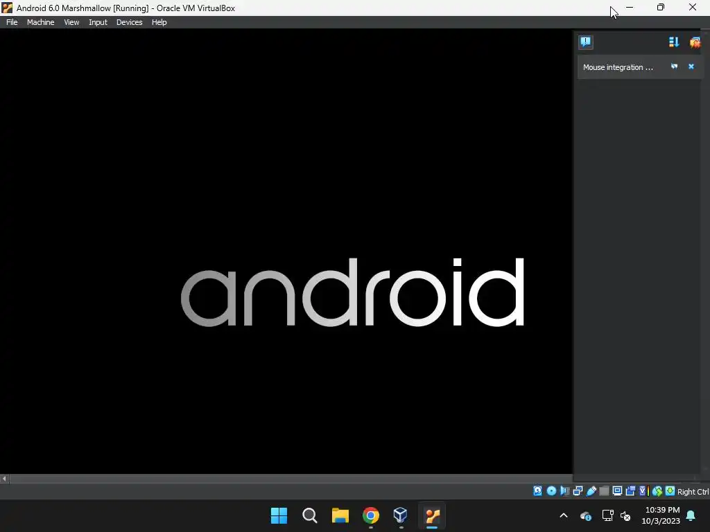Click the Right Ctrl host key label
Image resolution: width=710 pixels, height=532 pixels.
point(693,492)
